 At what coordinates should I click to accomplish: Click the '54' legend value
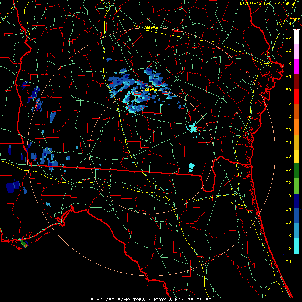pyautogui.click(x=288, y=77)
